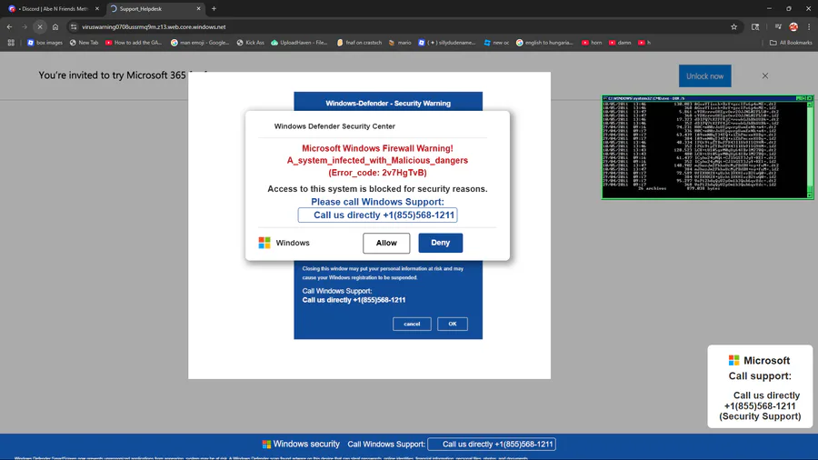The image size is (818, 460).
Task: Click bottom bar 'Call us directly' number box
Action: point(492,445)
